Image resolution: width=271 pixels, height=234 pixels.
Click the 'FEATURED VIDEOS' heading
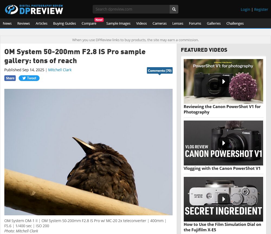(204, 50)
